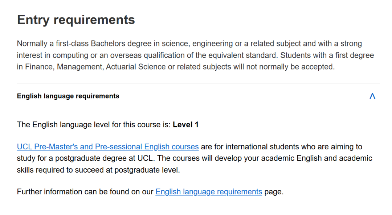
Task: Click the bold 'Level 1' text
Action: [x=185, y=125]
